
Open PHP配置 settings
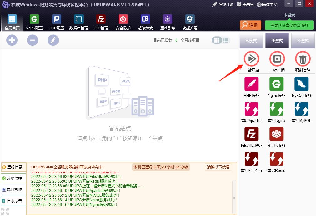click(x=56, y=22)
